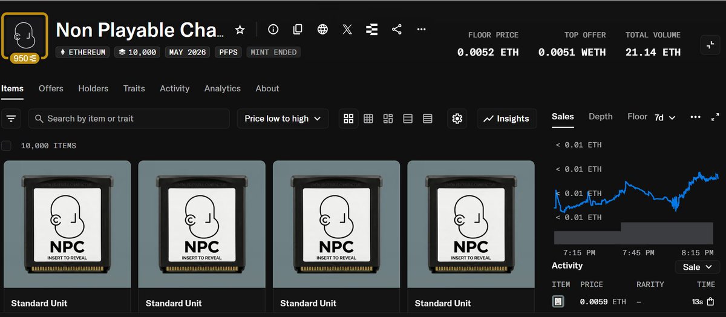This screenshot has height=317, width=726.
Task: Click the item thumbnail in activity row
Action: (558, 301)
